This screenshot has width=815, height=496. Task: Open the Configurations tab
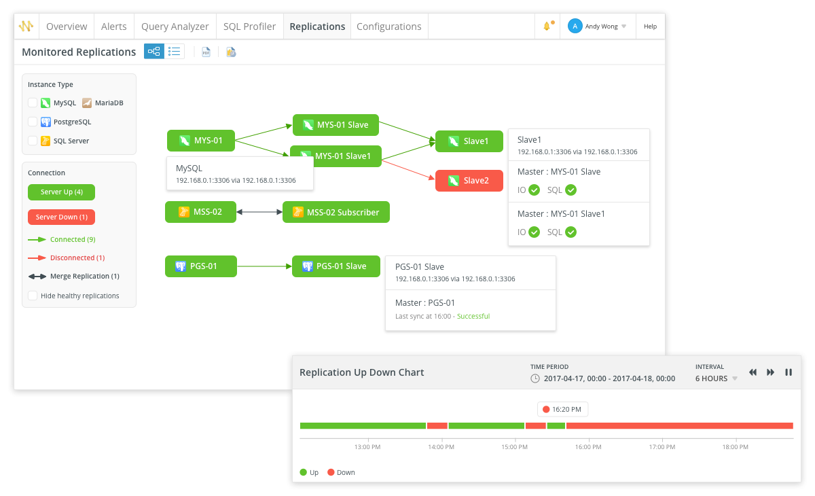pyautogui.click(x=389, y=26)
